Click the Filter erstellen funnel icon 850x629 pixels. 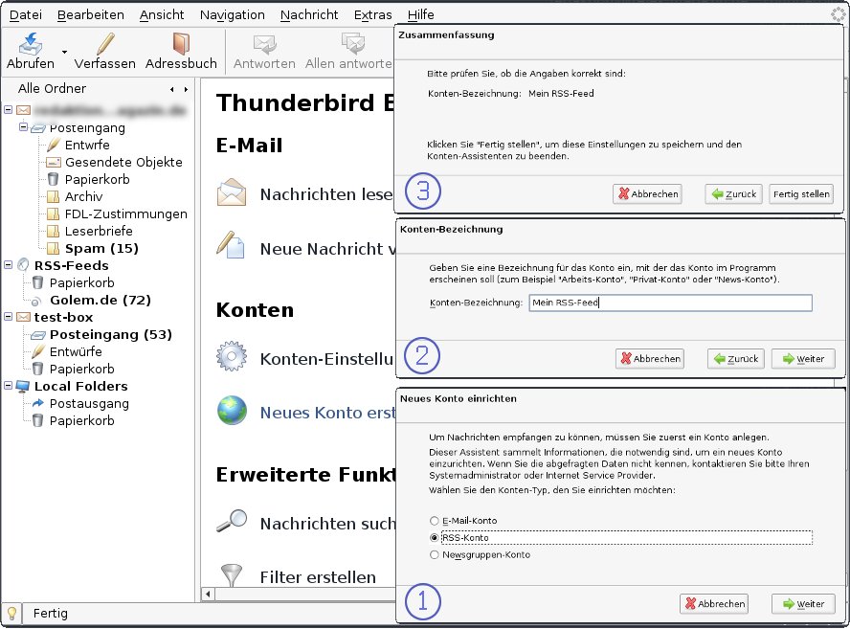(x=232, y=575)
